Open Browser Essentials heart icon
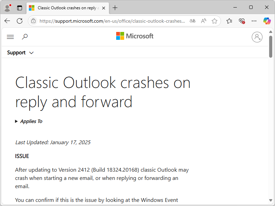The width and height of the screenshot is (275, 206). click(x=242, y=21)
